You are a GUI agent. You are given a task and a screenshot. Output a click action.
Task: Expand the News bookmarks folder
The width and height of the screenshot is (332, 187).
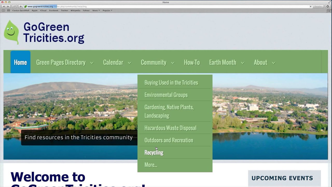pyautogui.click(x=96, y=10)
